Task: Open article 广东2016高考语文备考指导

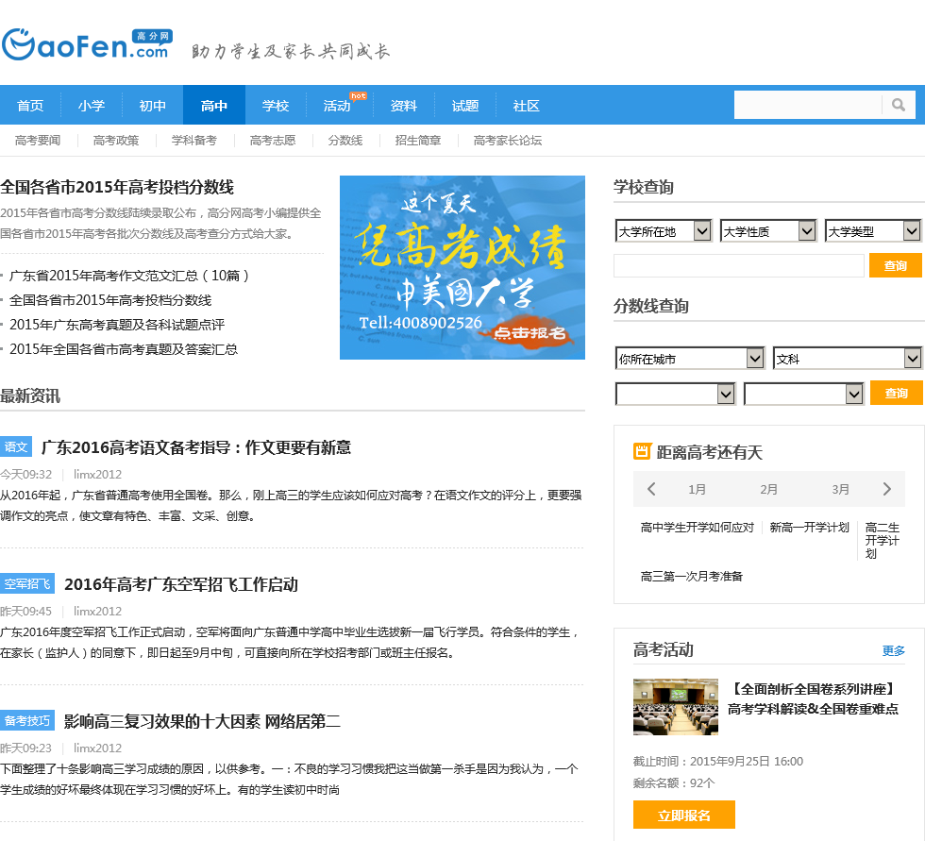Action: coord(196,447)
